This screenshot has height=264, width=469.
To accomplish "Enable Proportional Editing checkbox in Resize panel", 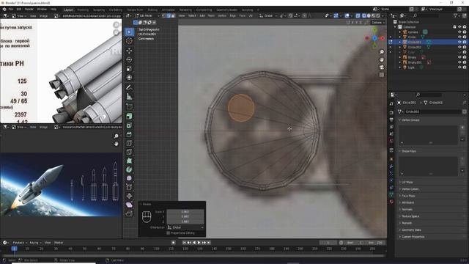I will (x=168, y=233).
